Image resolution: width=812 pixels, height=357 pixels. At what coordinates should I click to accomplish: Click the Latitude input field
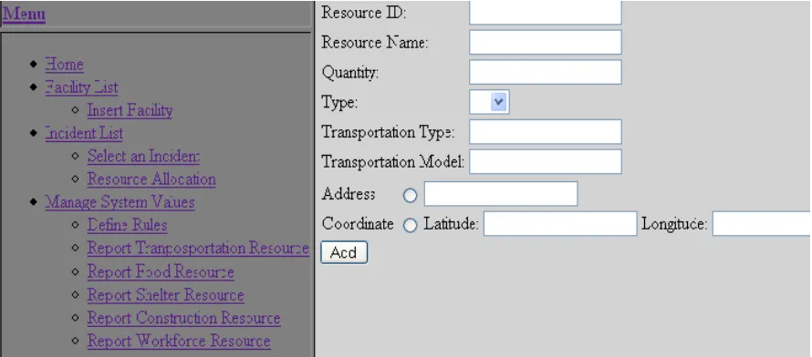(x=560, y=224)
